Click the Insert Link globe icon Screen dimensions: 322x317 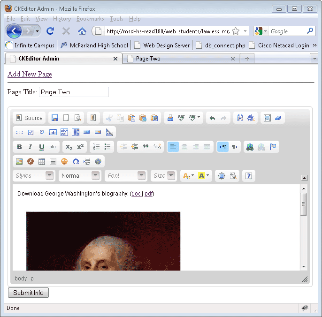pyautogui.click(x=250, y=147)
